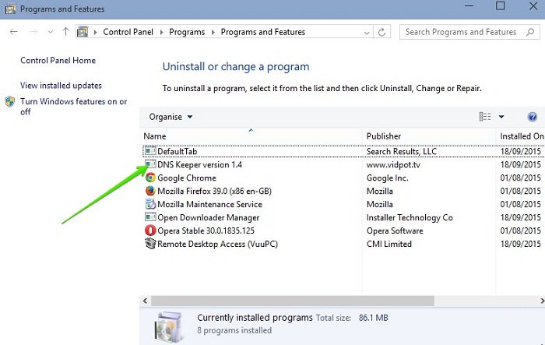Select Mozilla Firefox 39.0 (x86 en-GB) entry
The image size is (545, 345).
[x=214, y=191]
